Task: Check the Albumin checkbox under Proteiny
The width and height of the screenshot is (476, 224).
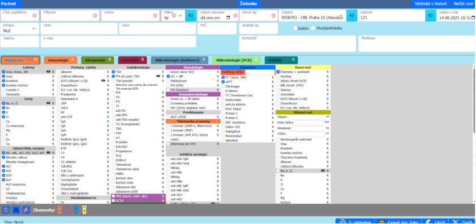Action: (58, 72)
